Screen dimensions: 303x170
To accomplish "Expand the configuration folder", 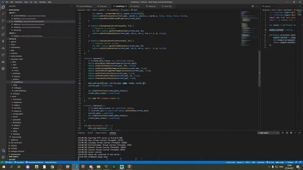I will pyautogui.click(x=18, y=114).
